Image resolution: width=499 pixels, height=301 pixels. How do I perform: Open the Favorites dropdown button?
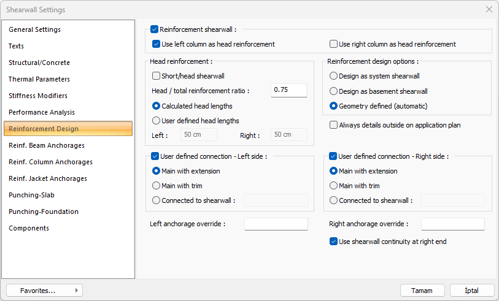[x=44, y=291]
